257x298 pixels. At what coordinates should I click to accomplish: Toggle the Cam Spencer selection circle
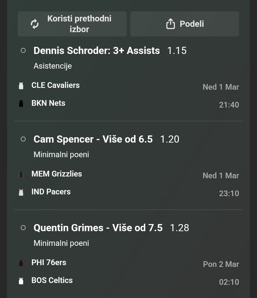(23, 139)
